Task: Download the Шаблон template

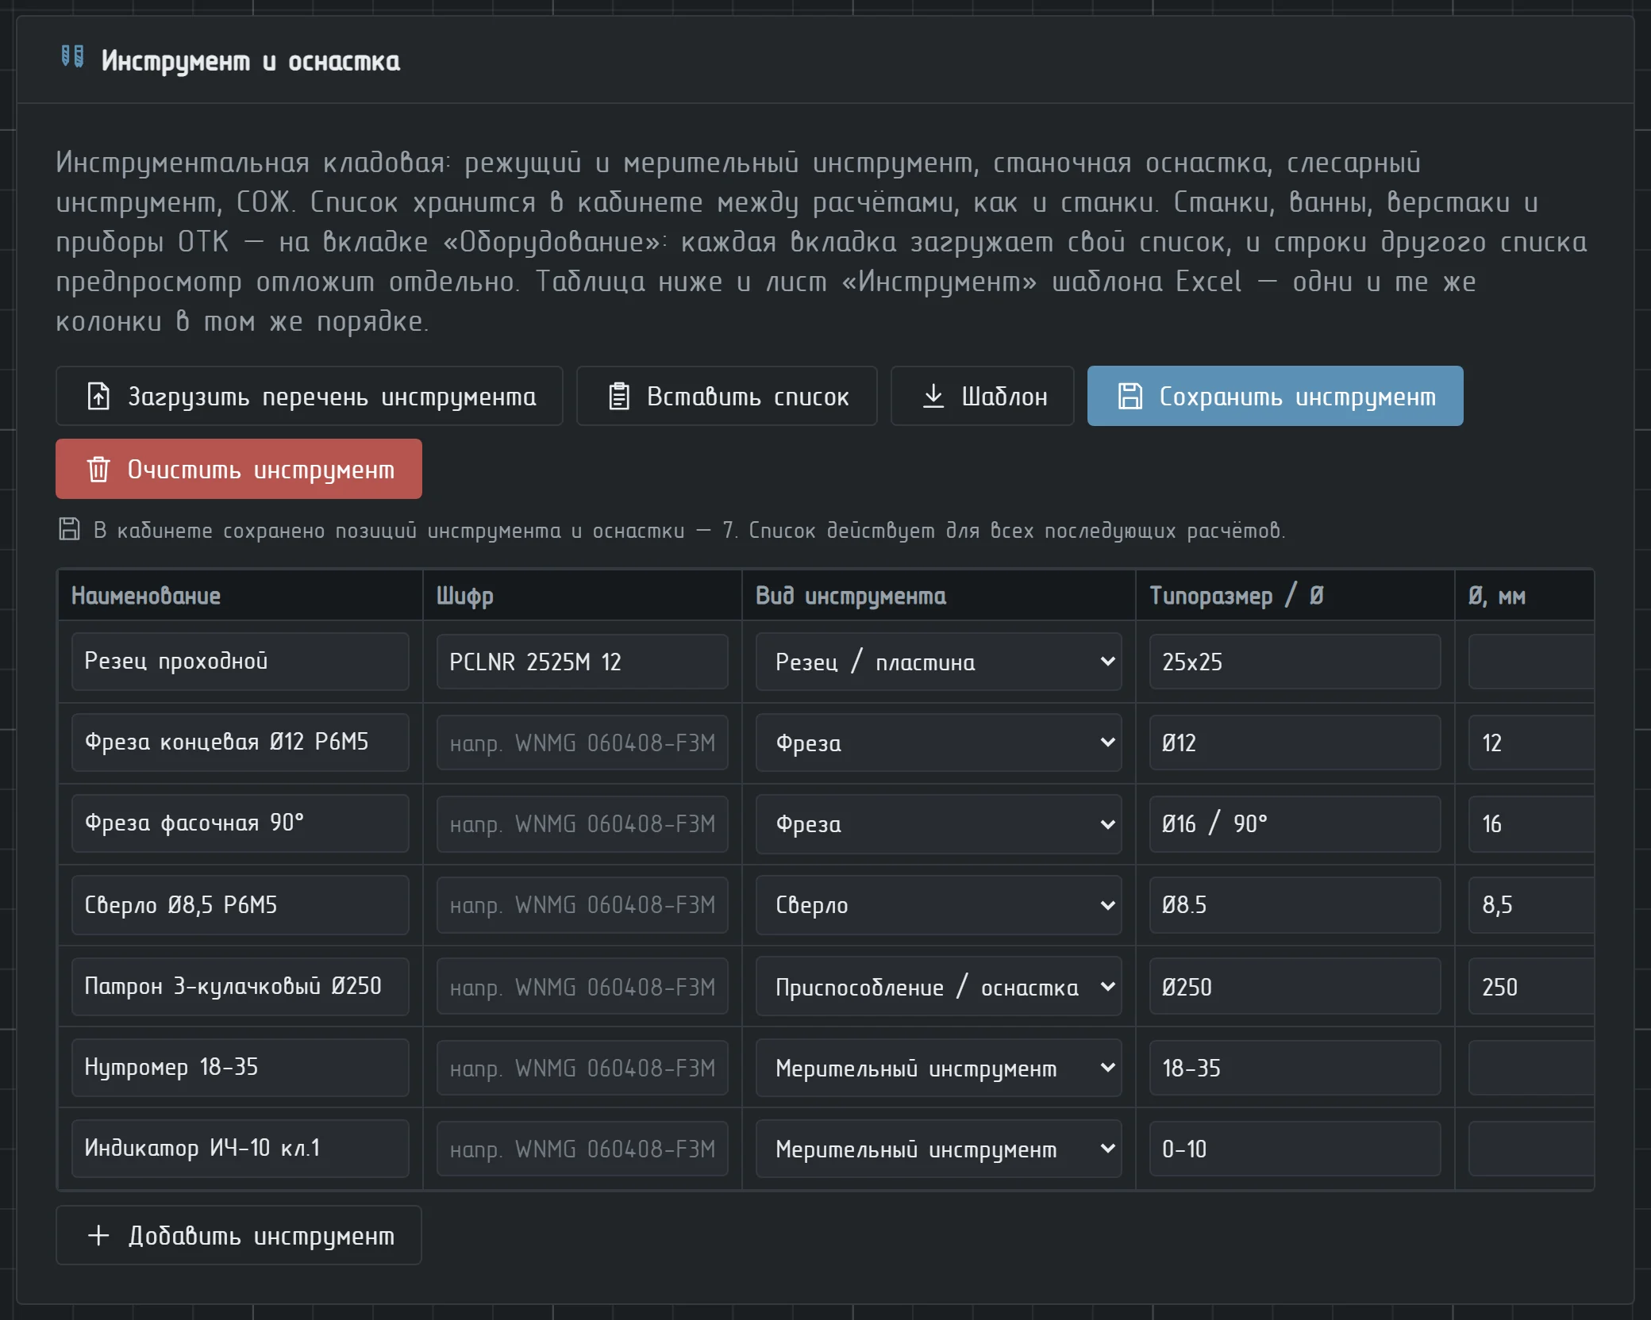Action: coord(983,396)
